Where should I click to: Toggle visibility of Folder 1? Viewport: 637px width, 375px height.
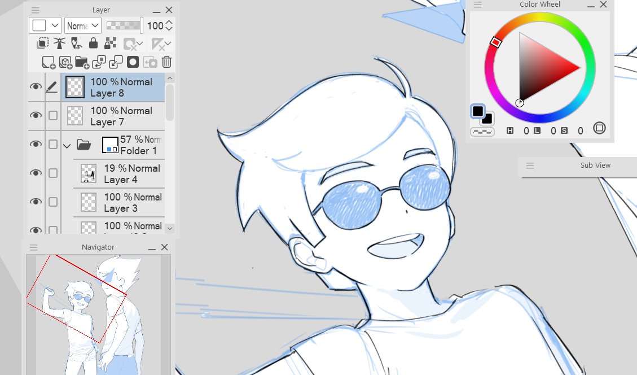(x=36, y=145)
